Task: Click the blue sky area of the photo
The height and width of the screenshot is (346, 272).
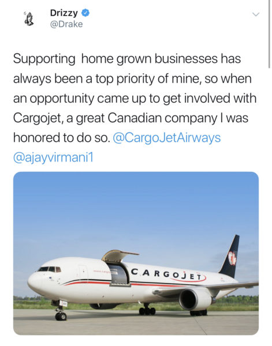Action: coord(136,210)
